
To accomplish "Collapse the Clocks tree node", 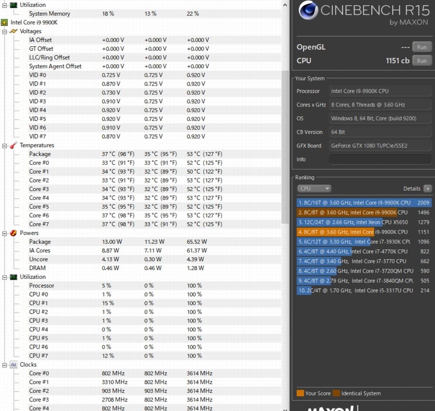I will click(x=4, y=365).
